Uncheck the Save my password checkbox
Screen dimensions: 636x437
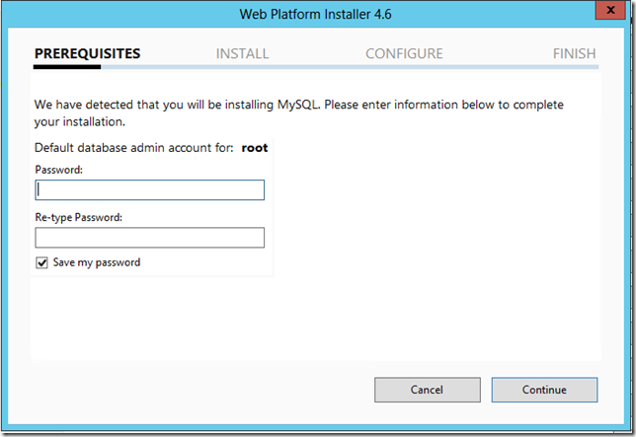(41, 262)
